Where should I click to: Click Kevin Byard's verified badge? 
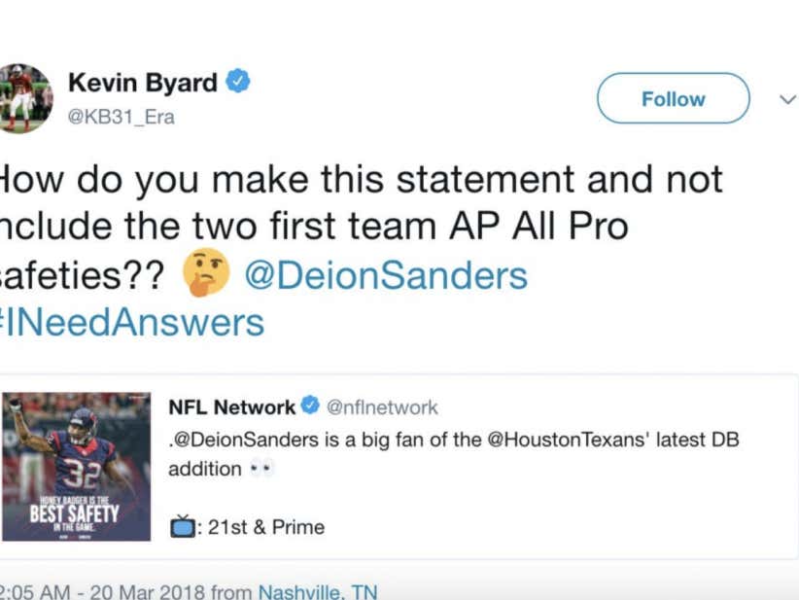point(238,82)
